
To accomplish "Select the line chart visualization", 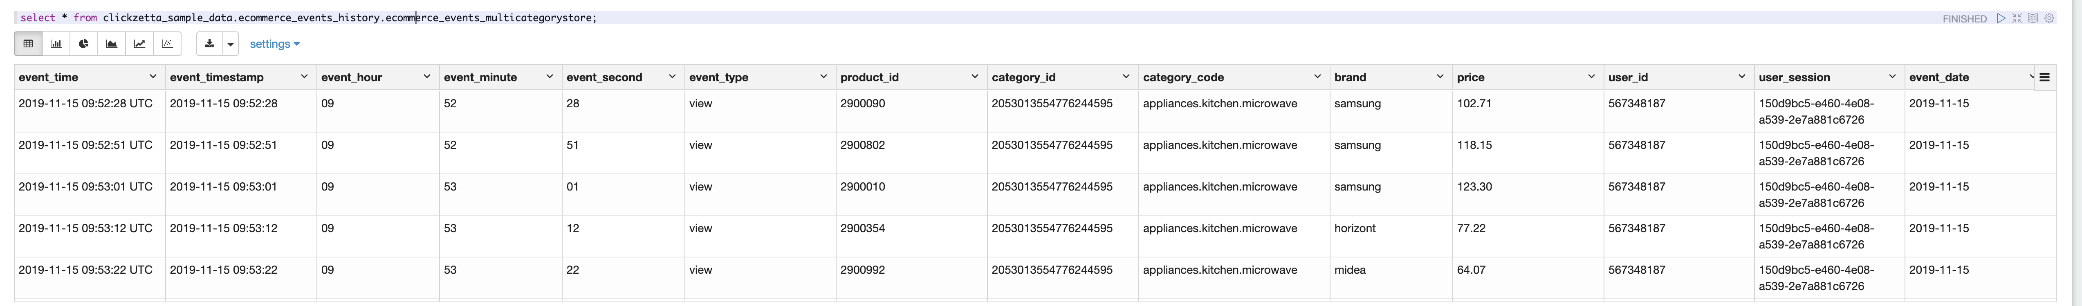I will point(139,44).
